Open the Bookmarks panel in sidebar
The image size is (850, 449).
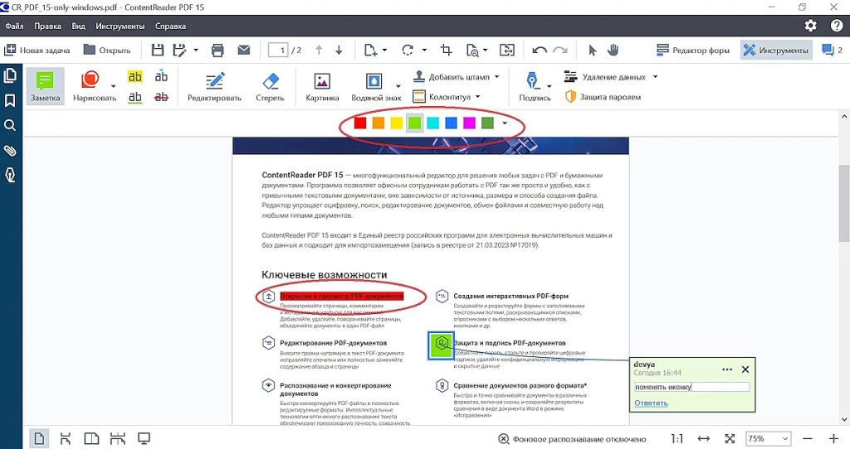click(10, 100)
